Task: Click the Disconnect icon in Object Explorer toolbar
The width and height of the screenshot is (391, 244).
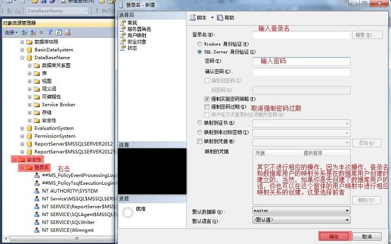Action: point(33,32)
